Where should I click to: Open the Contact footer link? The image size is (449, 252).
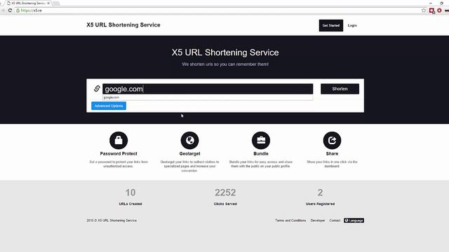pyautogui.click(x=335, y=220)
